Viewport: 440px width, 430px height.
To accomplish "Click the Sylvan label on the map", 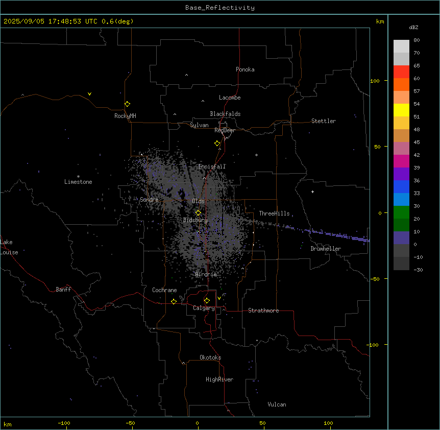I will point(199,125).
